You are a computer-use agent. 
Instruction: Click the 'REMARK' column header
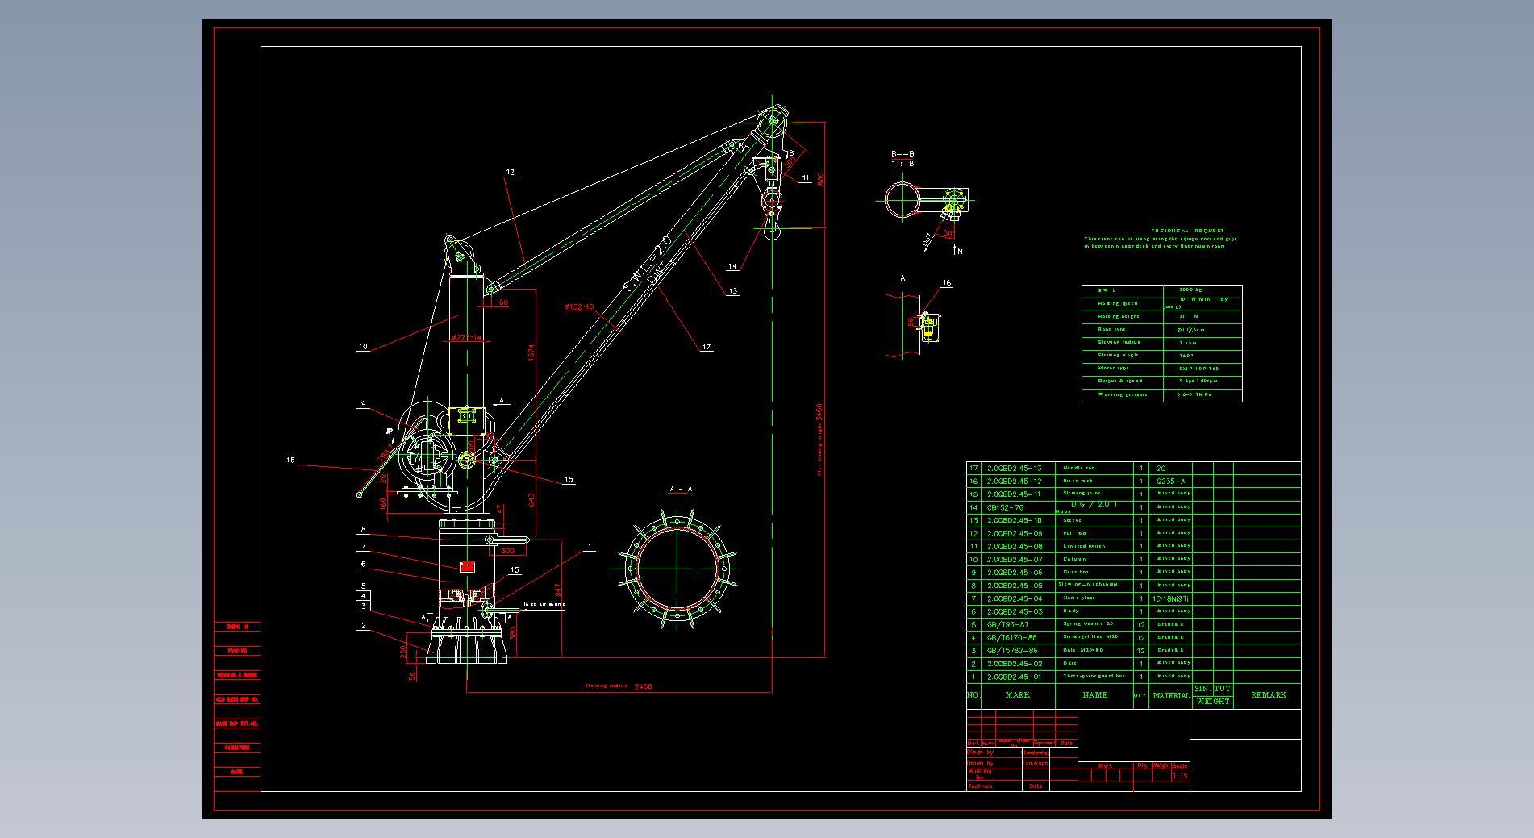click(1269, 695)
